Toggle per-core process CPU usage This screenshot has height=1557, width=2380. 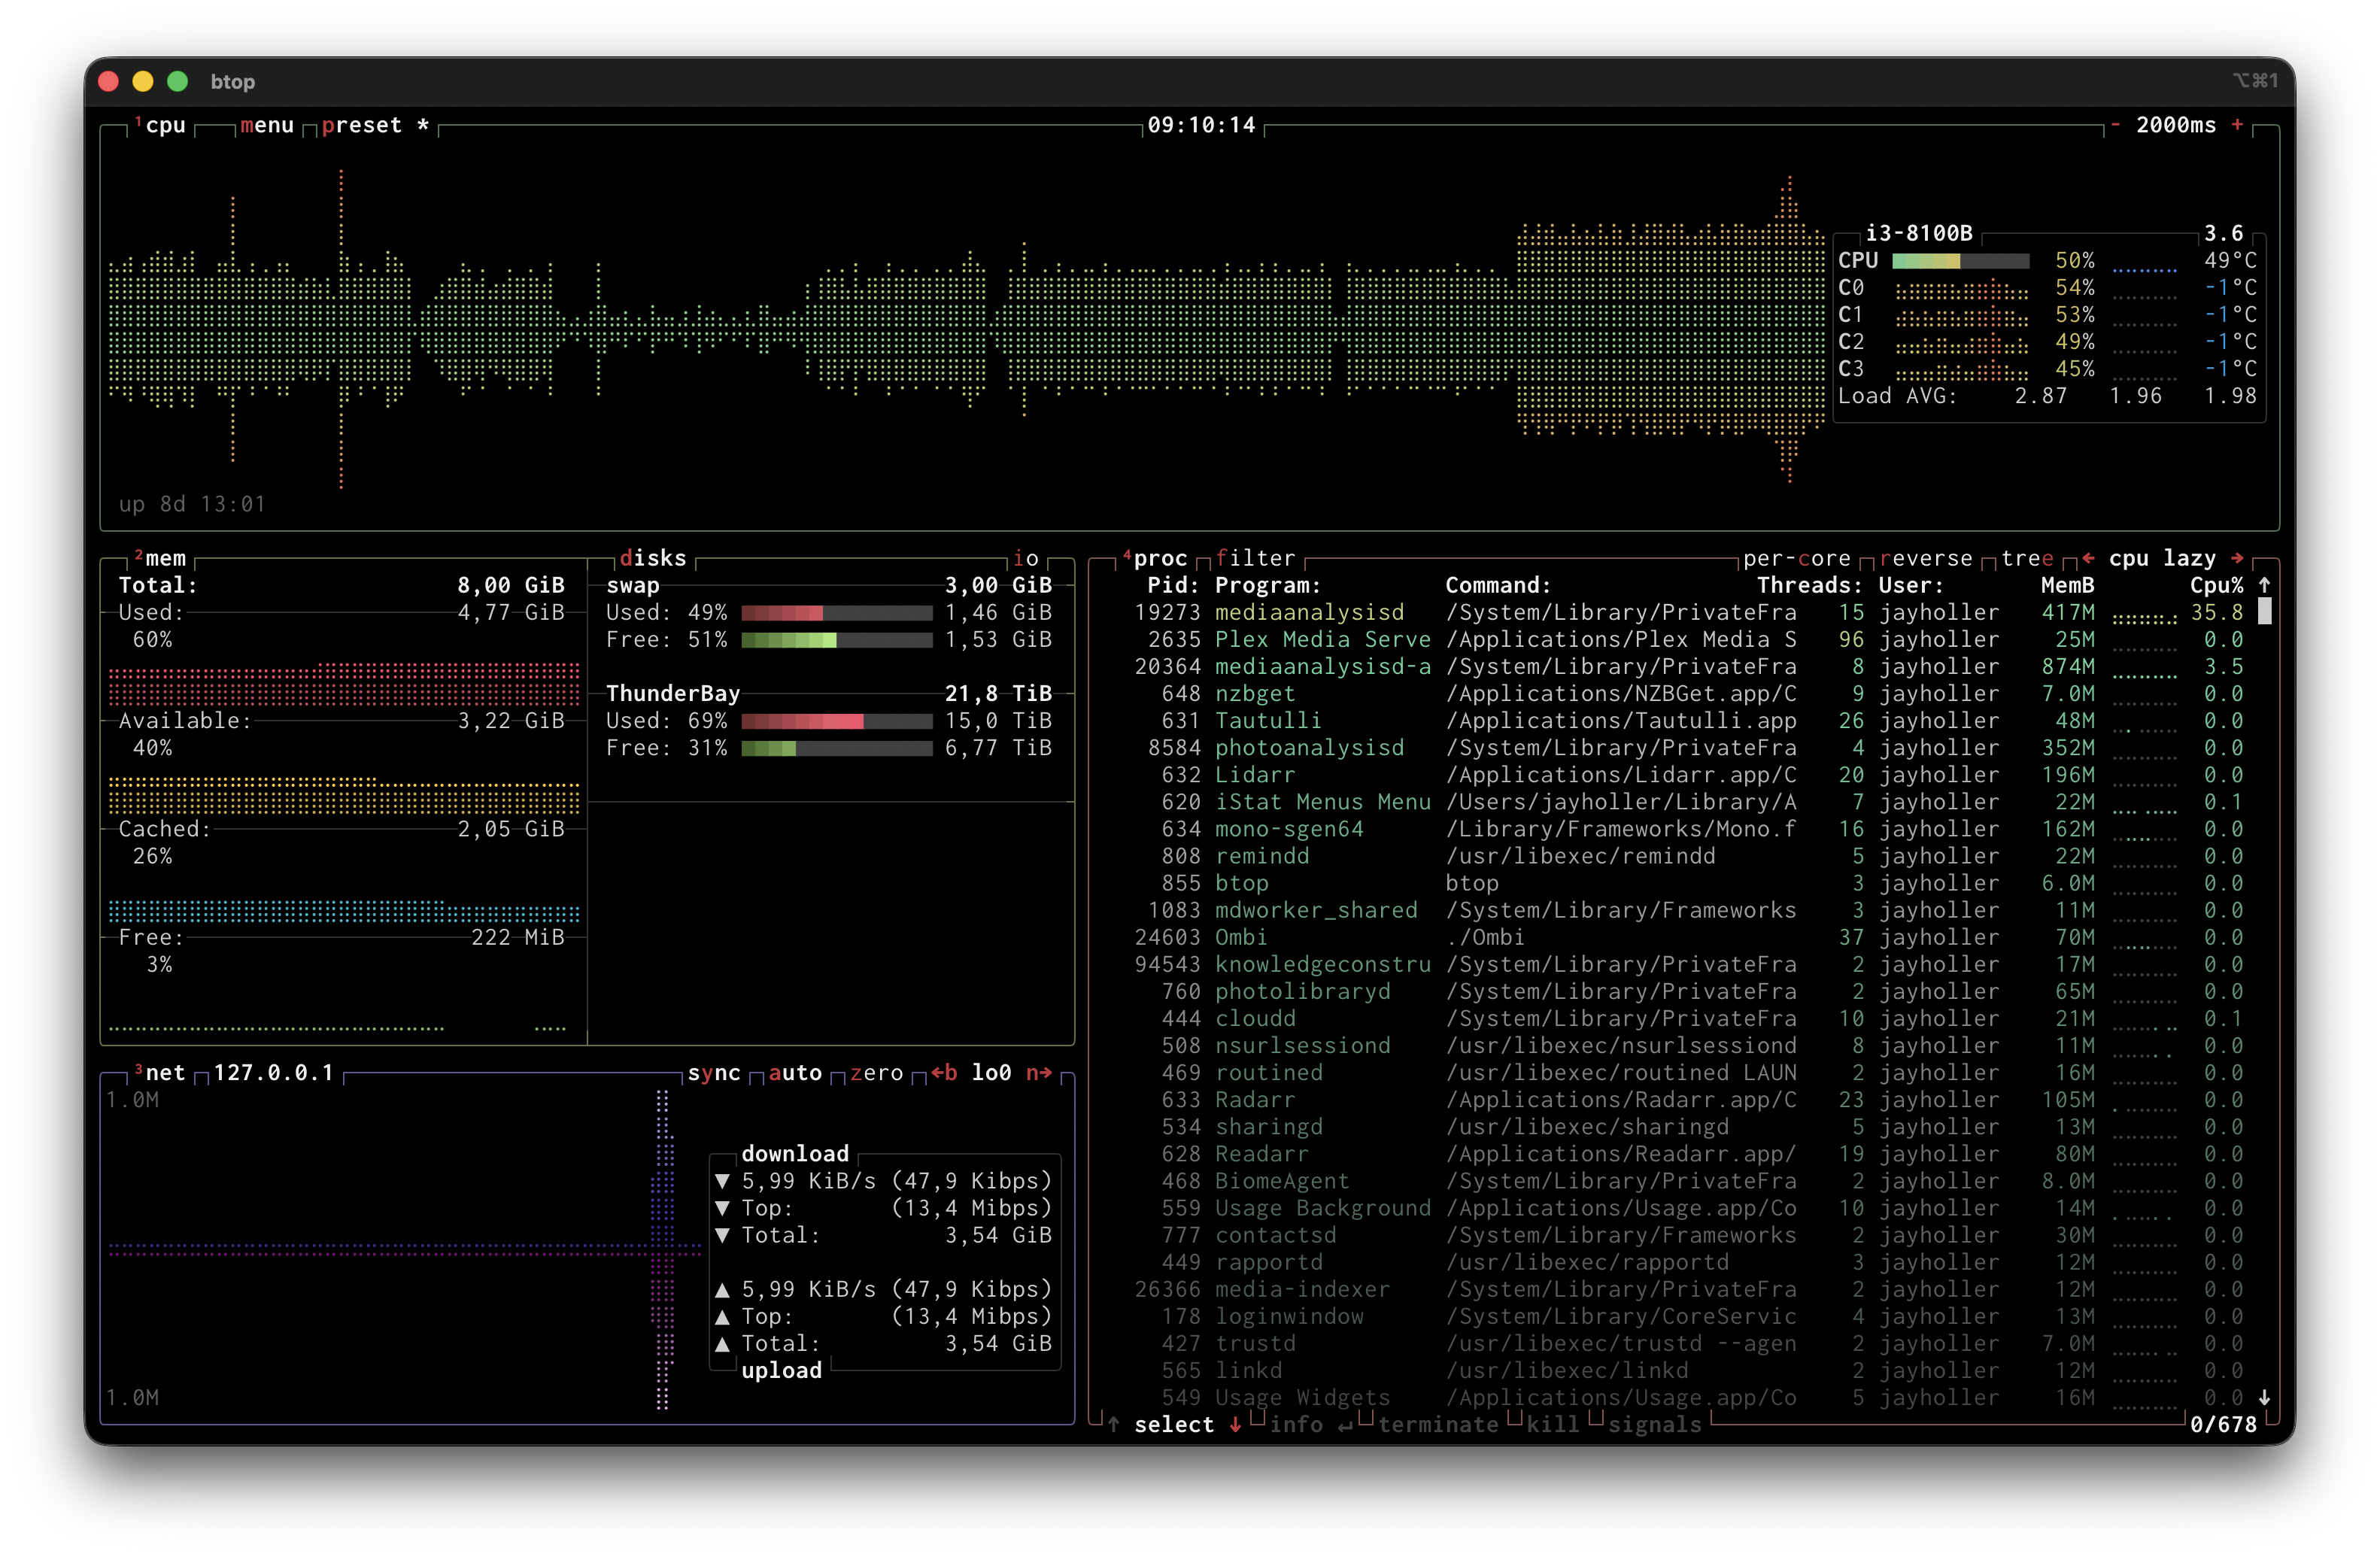pos(1796,558)
